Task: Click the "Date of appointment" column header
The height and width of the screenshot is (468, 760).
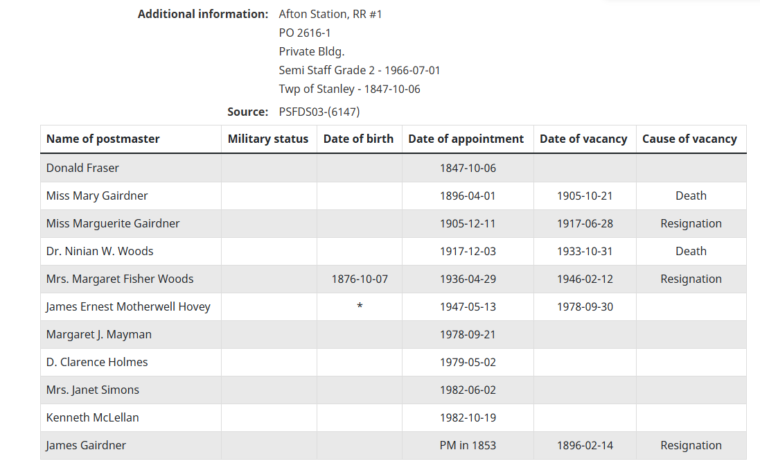Action: click(466, 139)
